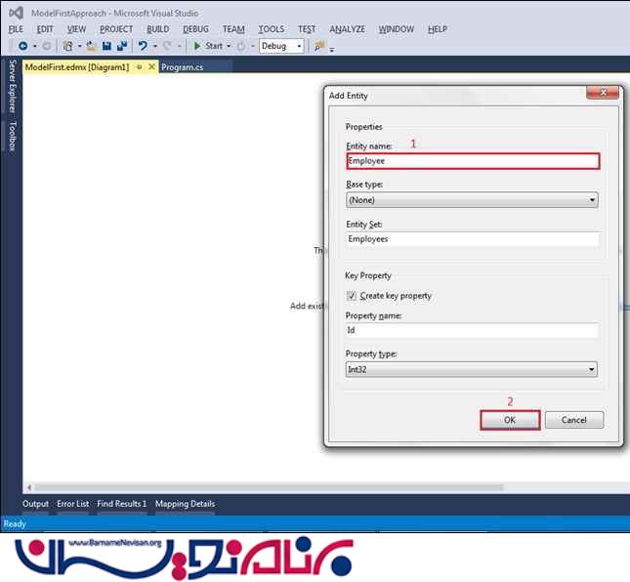Expand the Property type dropdown
The width and height of the screenshot is (630, 582).
click(x=472, y=370)
